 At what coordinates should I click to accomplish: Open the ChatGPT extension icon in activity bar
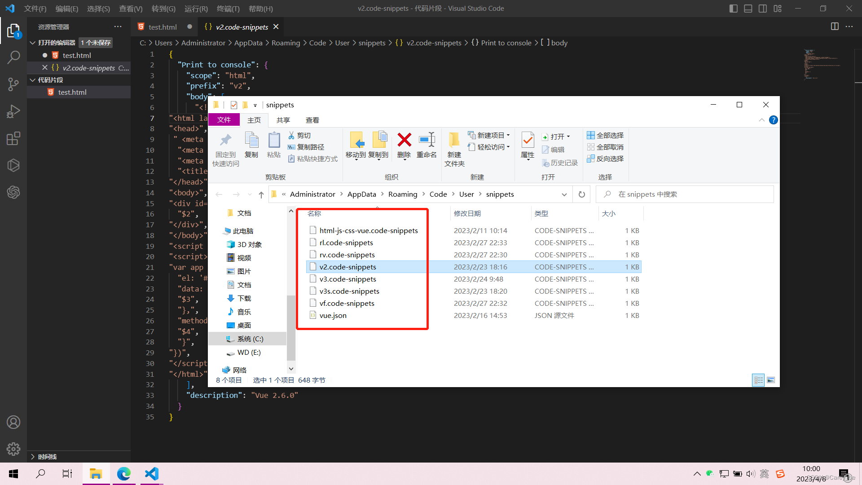tap(13, 192)
